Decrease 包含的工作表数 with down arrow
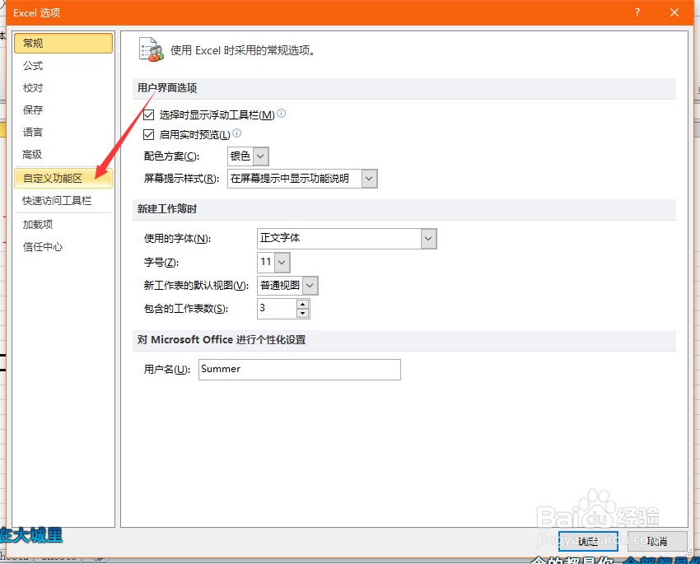700x564 pixels. click(x=303, y=313)
